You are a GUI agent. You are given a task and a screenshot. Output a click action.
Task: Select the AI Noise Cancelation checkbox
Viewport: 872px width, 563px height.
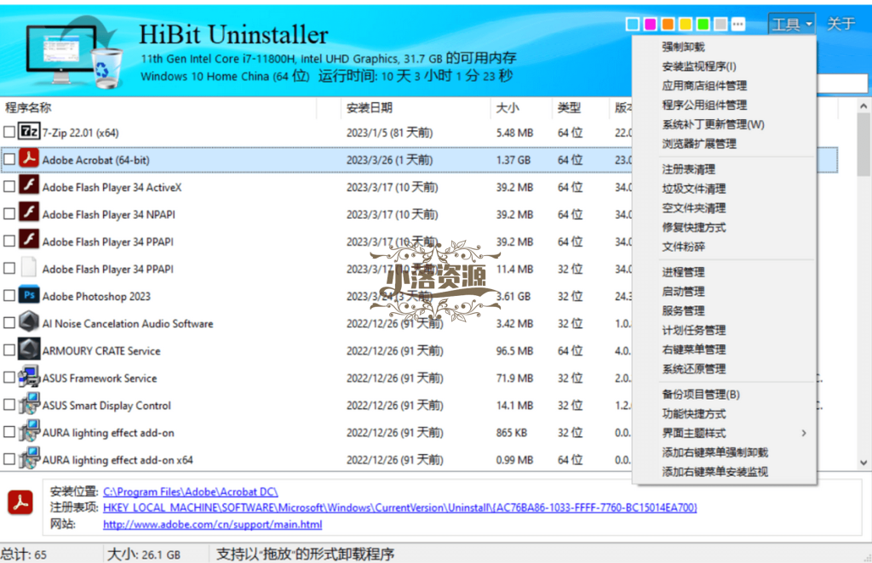click(9, 322)
